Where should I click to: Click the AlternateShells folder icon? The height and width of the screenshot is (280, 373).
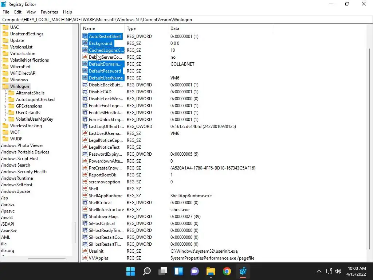pos(11,93)
